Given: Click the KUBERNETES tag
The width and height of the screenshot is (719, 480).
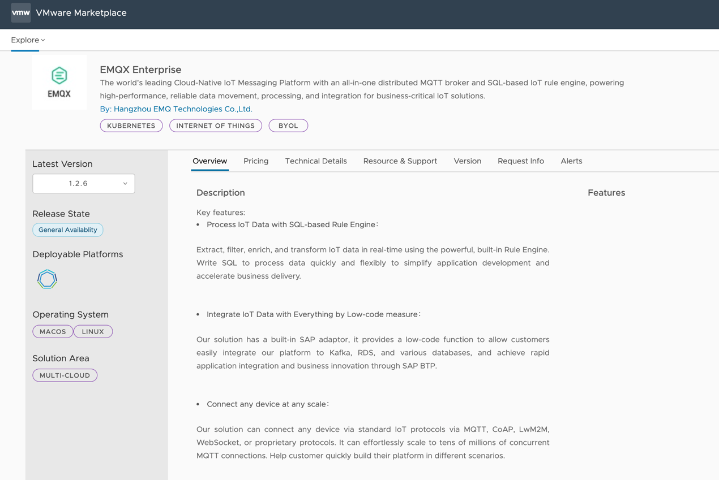Looking at the screenshot, I should 131,126.
